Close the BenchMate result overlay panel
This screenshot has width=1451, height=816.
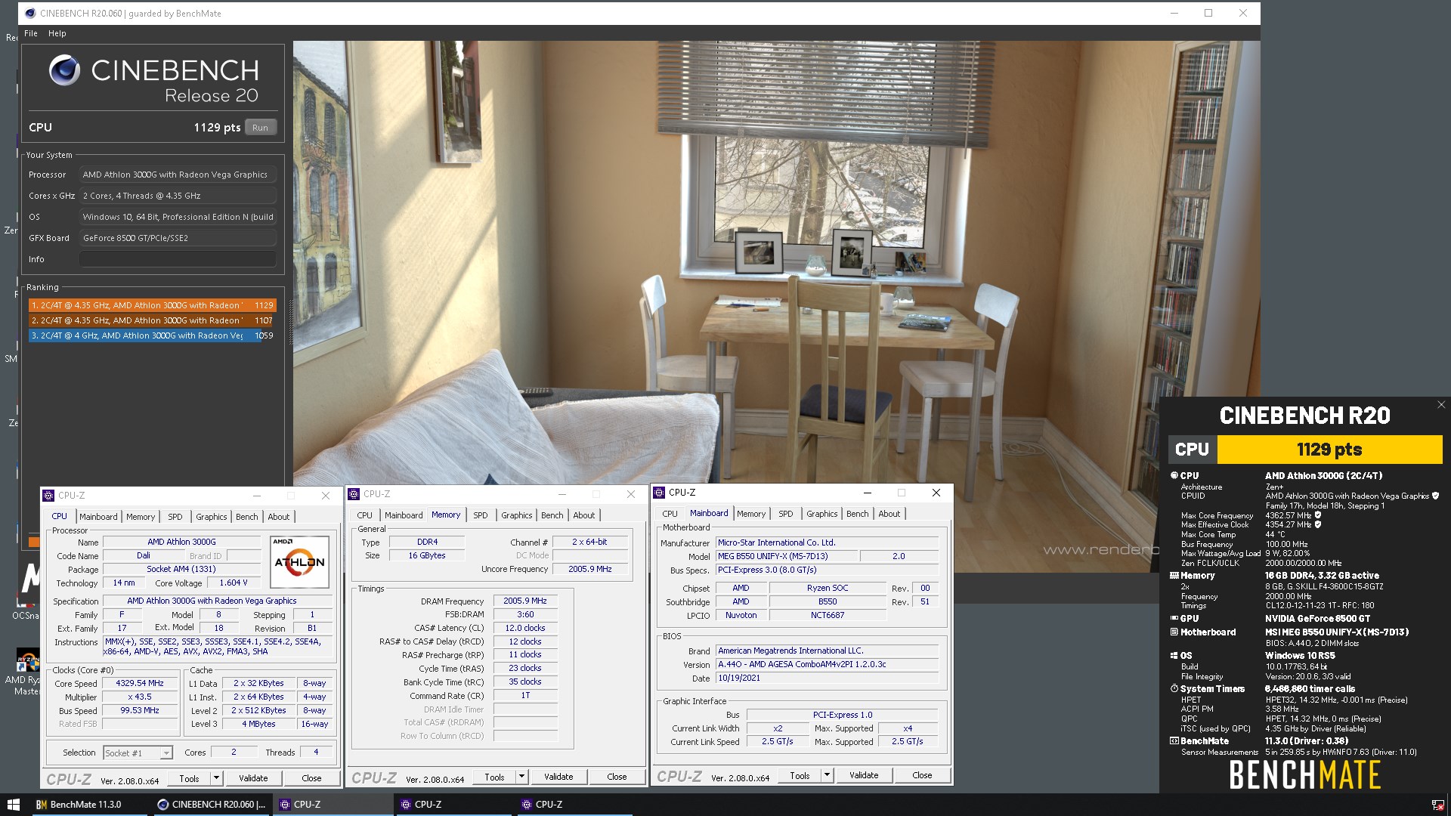point(1441,405)
